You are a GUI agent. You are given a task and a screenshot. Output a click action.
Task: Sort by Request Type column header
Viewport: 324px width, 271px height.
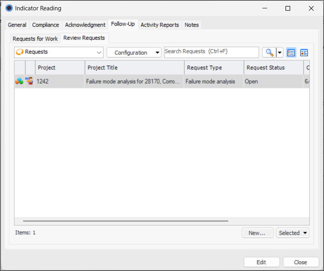(214, 68)
